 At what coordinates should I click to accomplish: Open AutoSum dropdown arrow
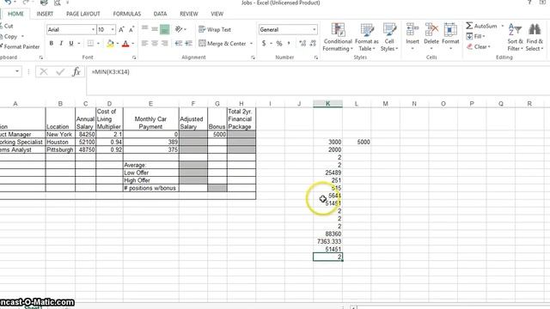click(x=502, y=26)
